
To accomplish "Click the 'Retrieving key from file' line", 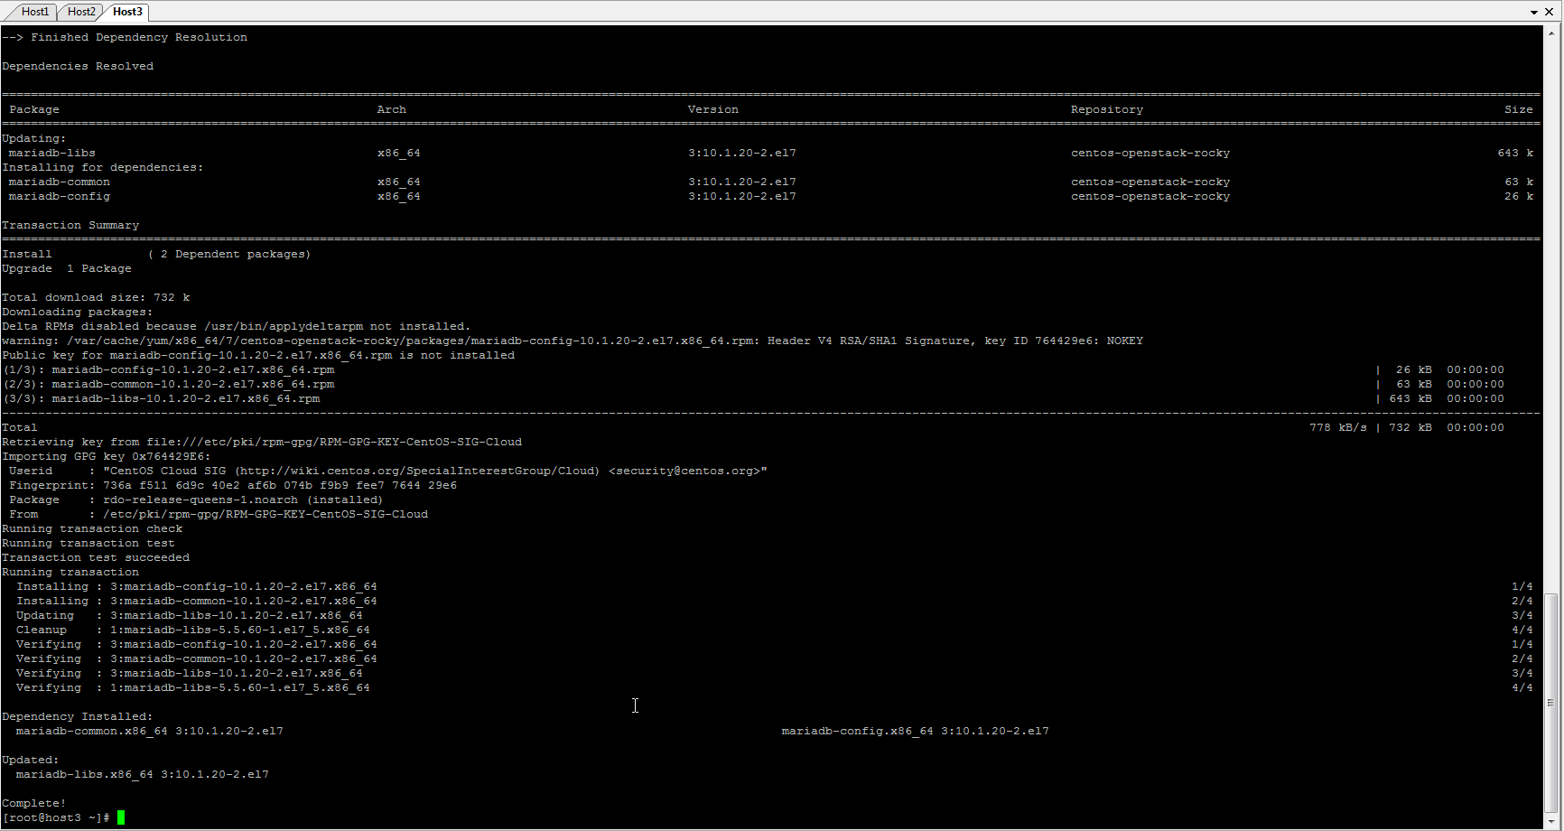I will pyautogui.click(x=262, y=442).
